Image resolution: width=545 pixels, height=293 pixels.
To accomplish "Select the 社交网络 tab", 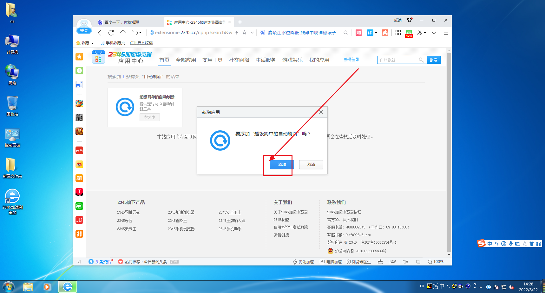I will 239,60.
